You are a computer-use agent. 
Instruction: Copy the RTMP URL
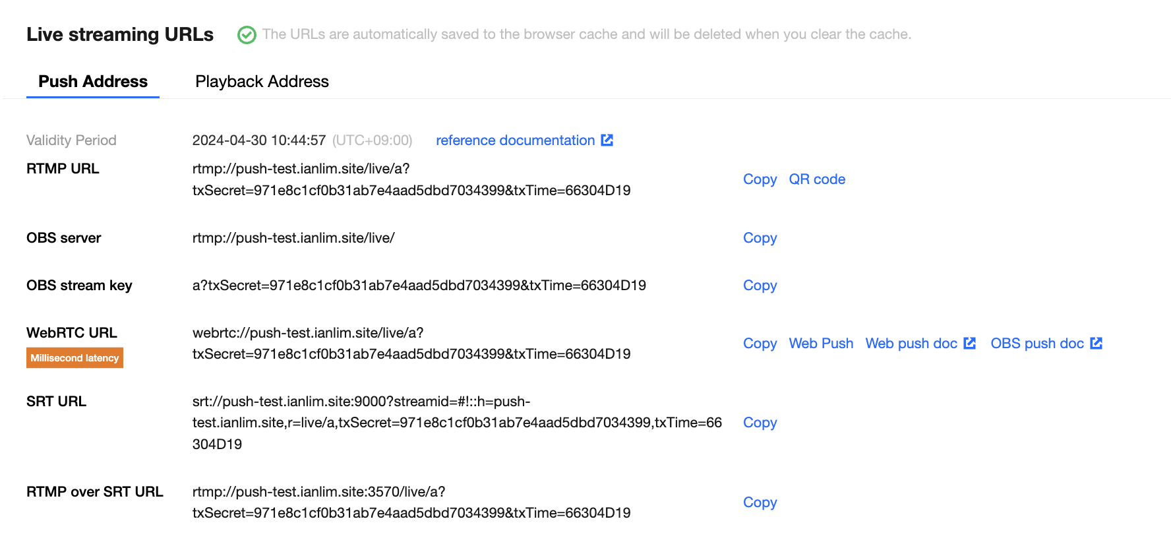coord(760,179)
